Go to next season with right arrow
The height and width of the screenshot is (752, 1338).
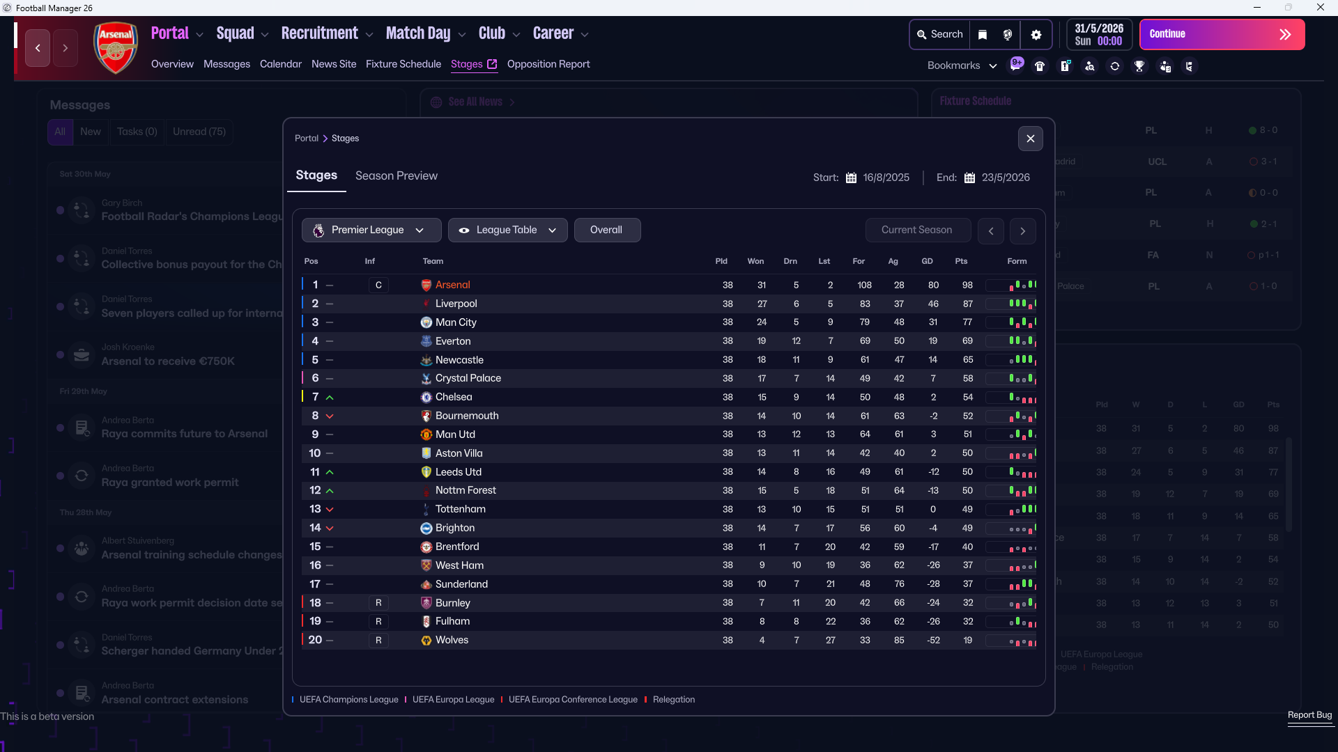coord(1022,230)
